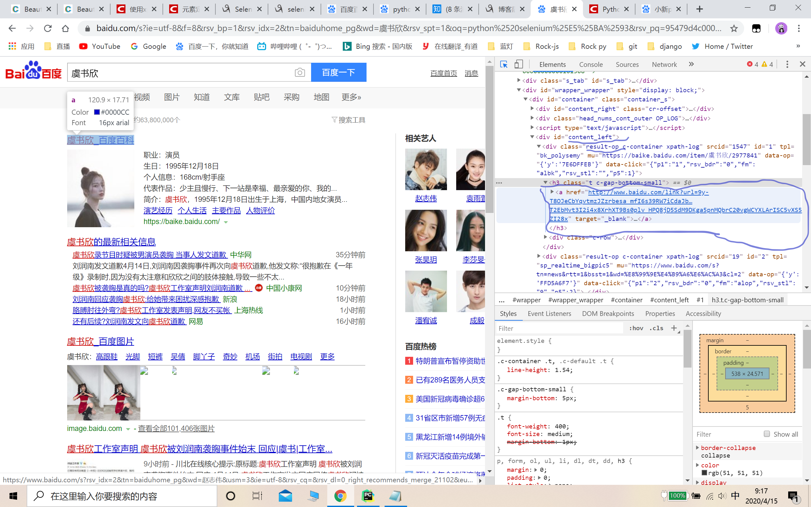811x507 pixels.
Task: Expand the div class="s_tab" node
Action: pos(519,80)
